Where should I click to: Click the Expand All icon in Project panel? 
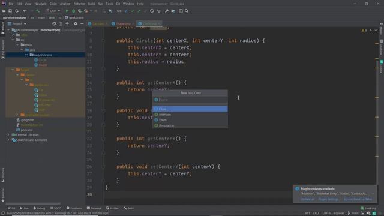click(x=61, y=24)
